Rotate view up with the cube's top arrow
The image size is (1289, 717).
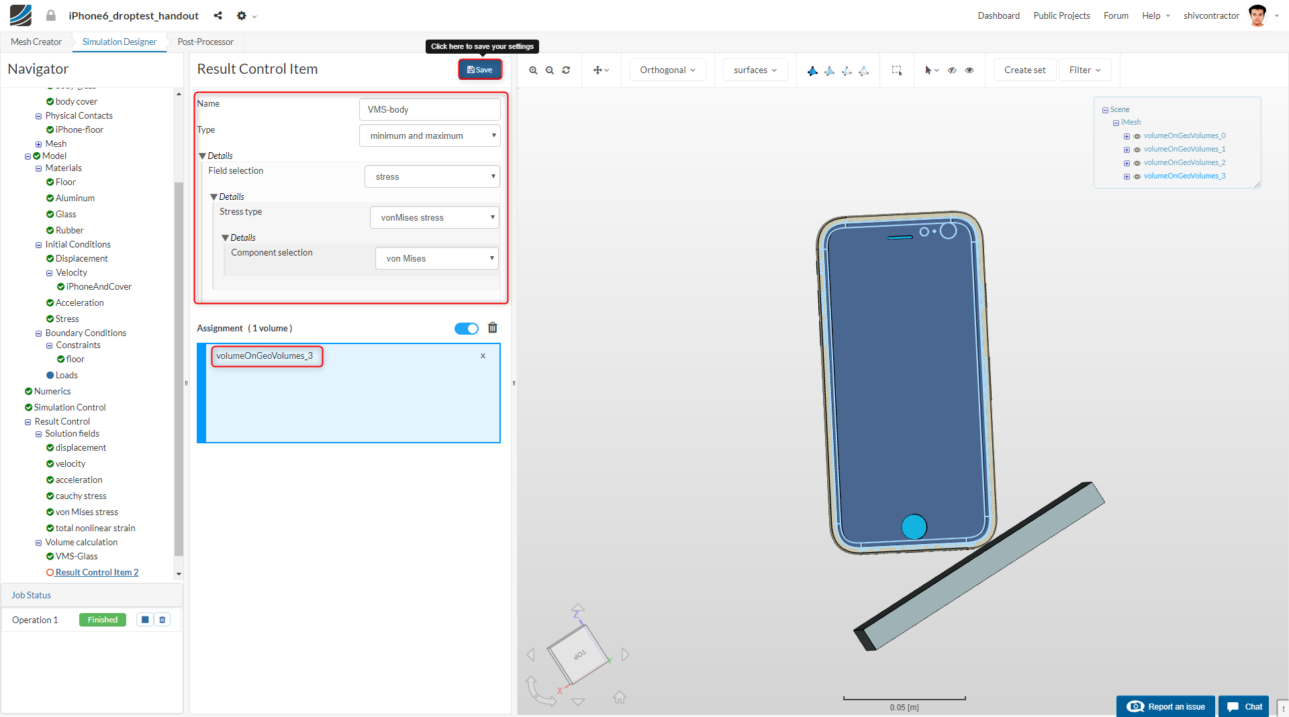tap(577, 606)
